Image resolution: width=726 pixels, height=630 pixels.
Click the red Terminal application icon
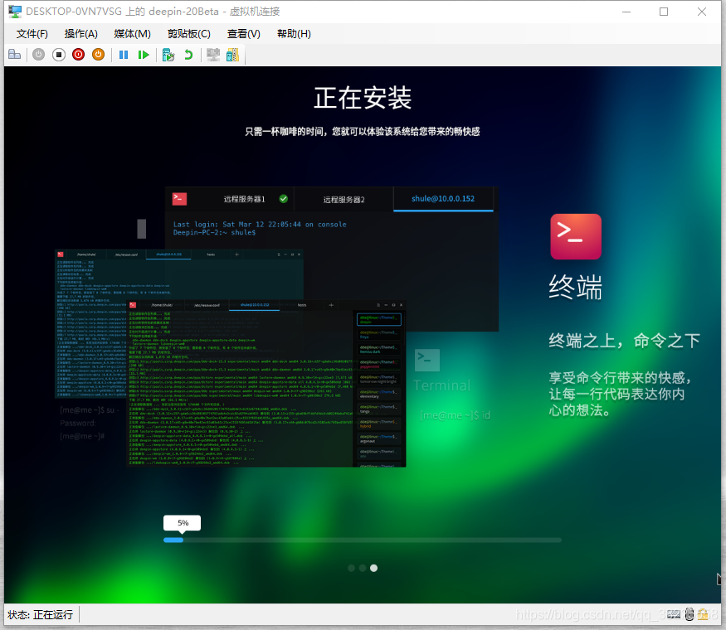tap(576, 237)
